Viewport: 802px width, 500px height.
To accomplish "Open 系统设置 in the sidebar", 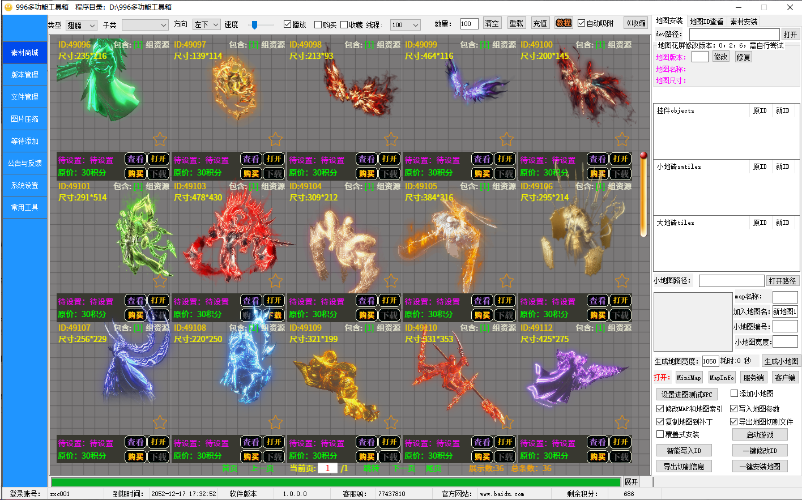I will 25,185.
